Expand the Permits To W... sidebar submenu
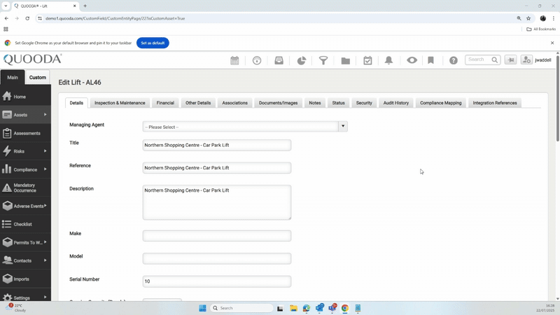This screenshot has height=315, width=560. click(45, 242)
